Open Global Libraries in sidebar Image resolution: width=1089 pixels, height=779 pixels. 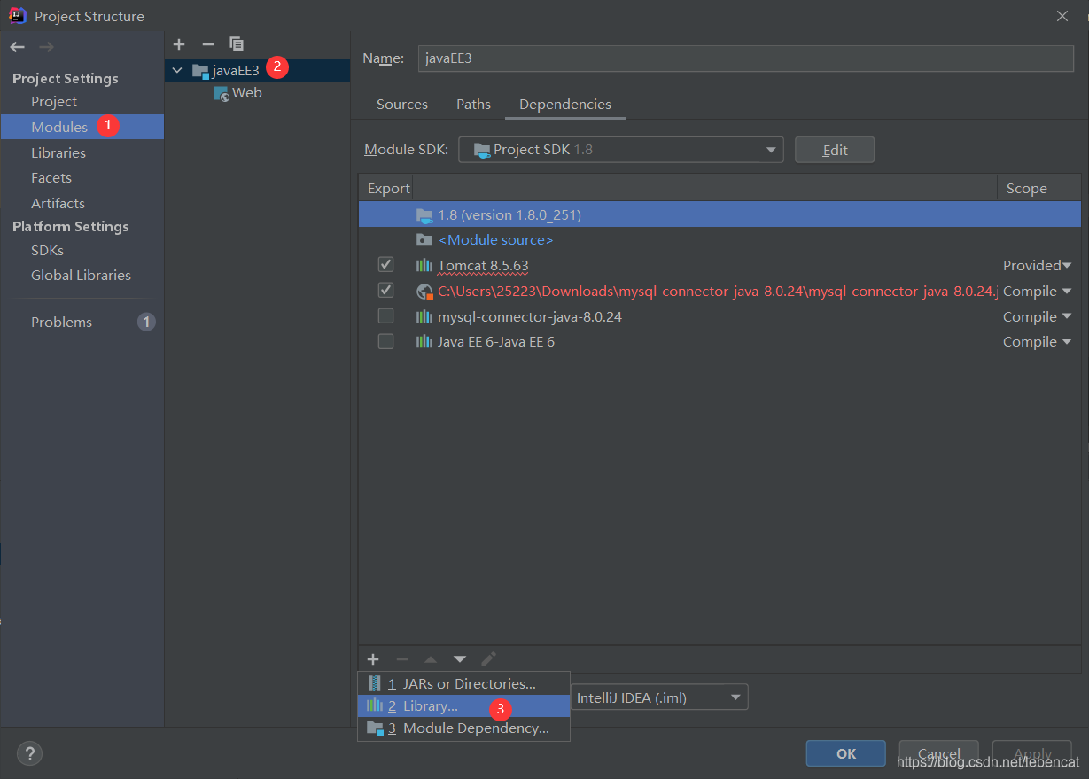coord(82,275)
